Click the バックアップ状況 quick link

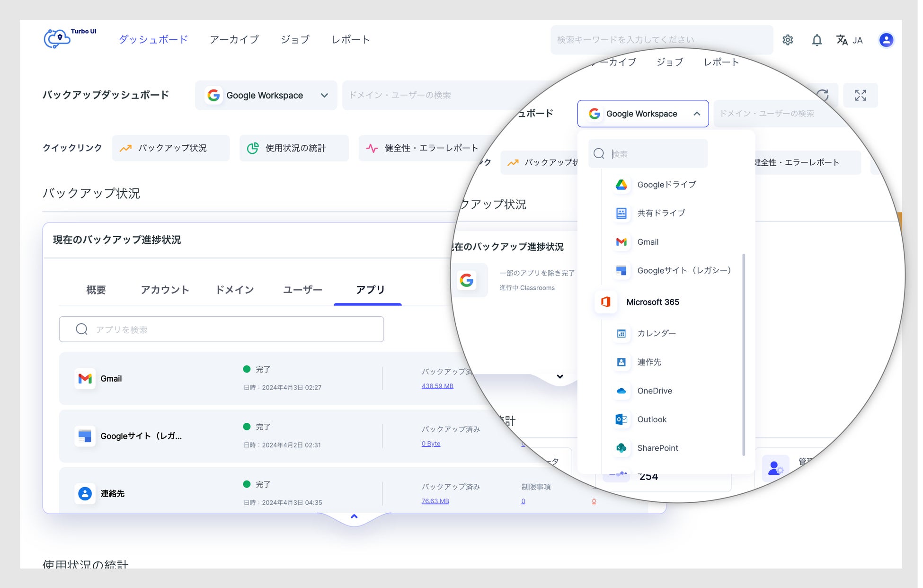pos(171,148)
